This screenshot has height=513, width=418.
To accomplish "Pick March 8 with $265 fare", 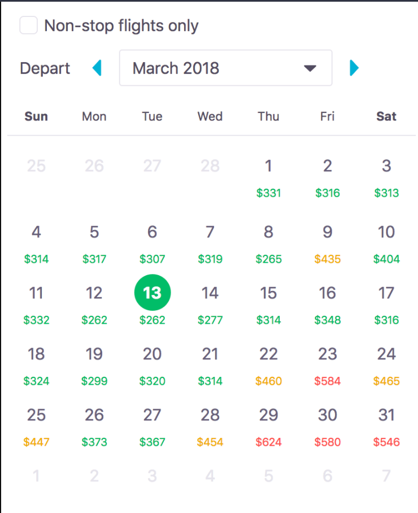I will point(268,242).
